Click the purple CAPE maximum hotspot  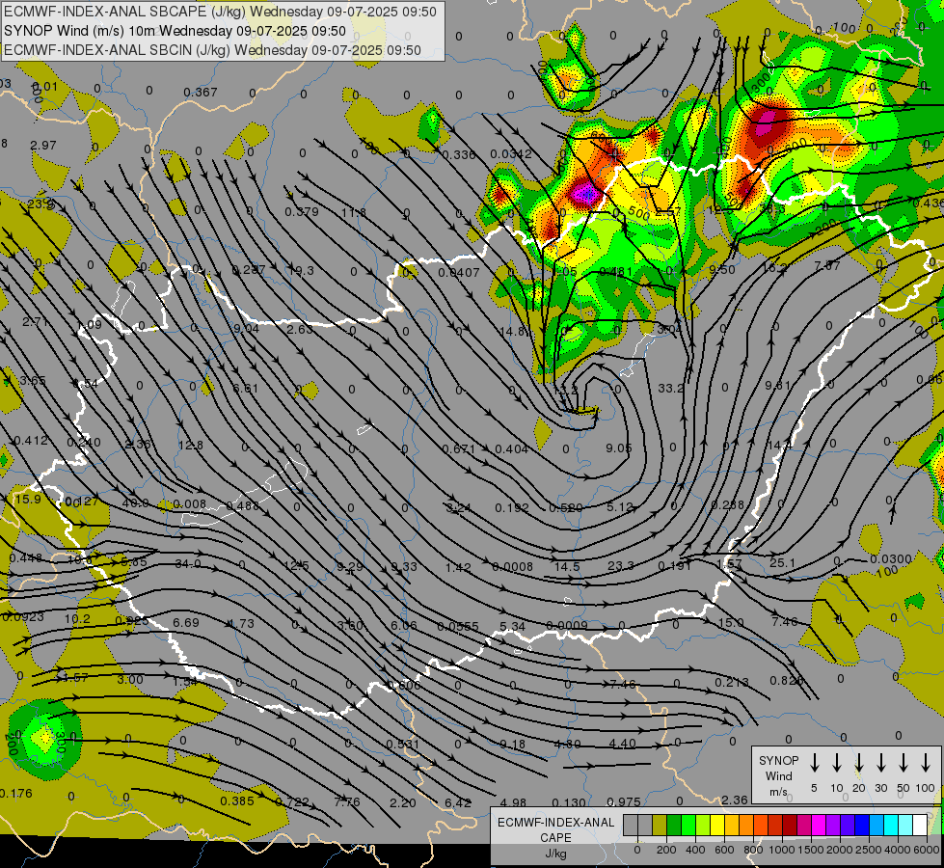585,194
